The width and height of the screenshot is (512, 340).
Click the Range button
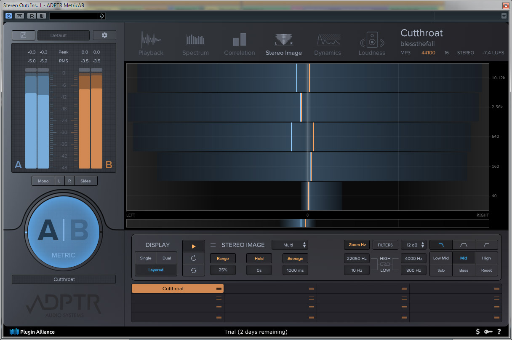223,258
